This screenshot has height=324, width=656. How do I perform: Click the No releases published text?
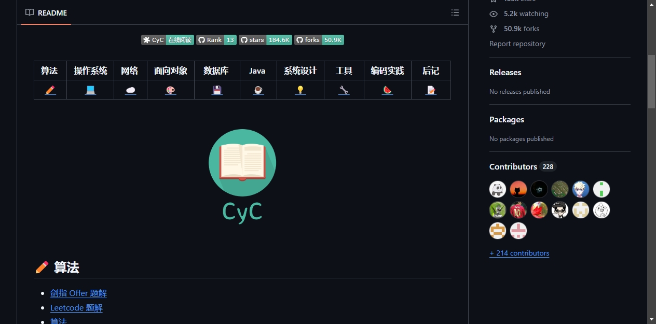520,92
